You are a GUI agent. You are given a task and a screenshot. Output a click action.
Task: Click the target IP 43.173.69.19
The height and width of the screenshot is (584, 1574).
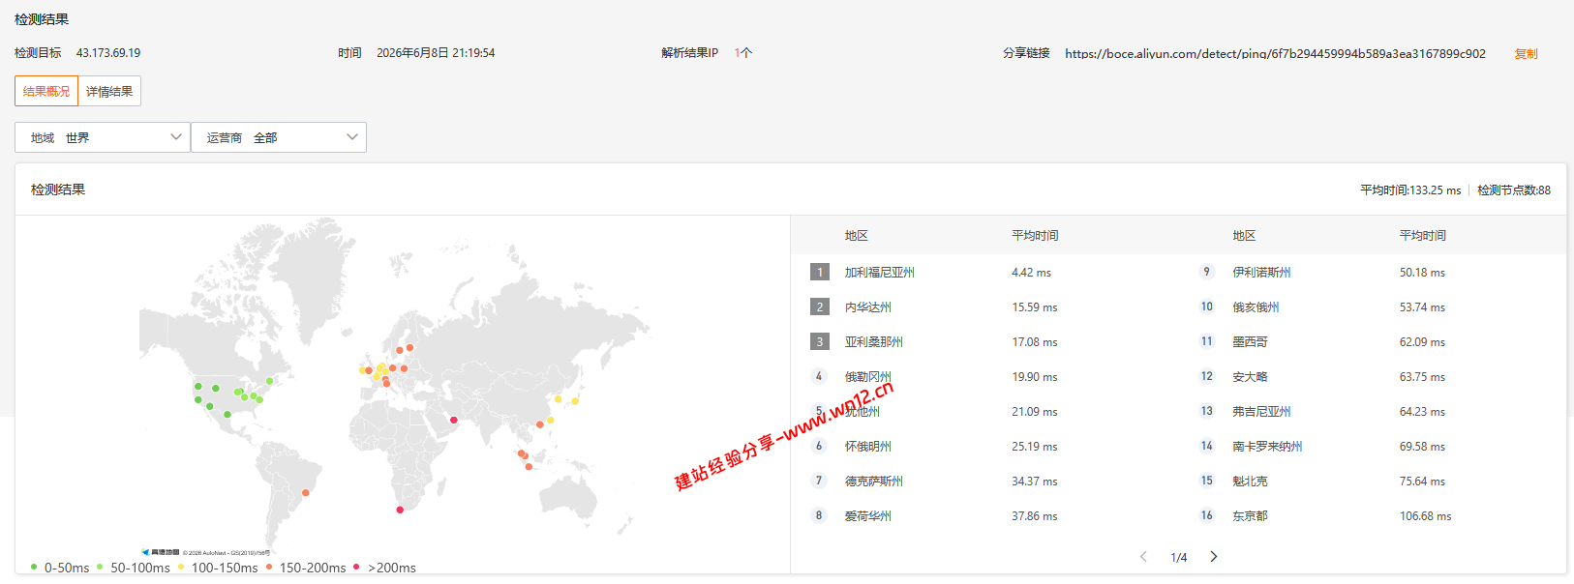(108, 53)
